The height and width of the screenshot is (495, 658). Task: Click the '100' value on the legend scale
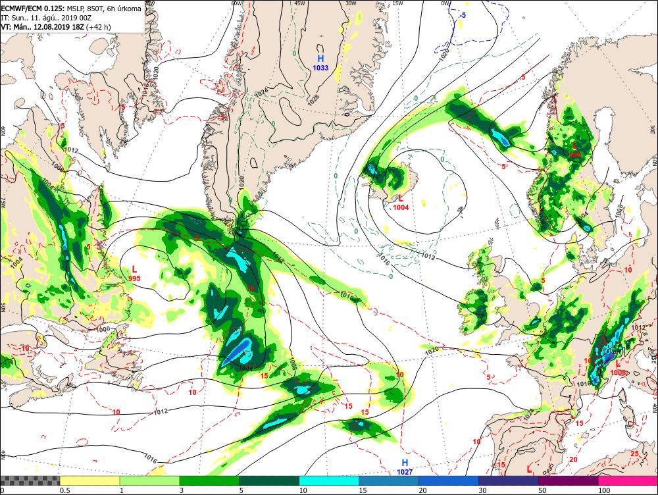point(604,490)
